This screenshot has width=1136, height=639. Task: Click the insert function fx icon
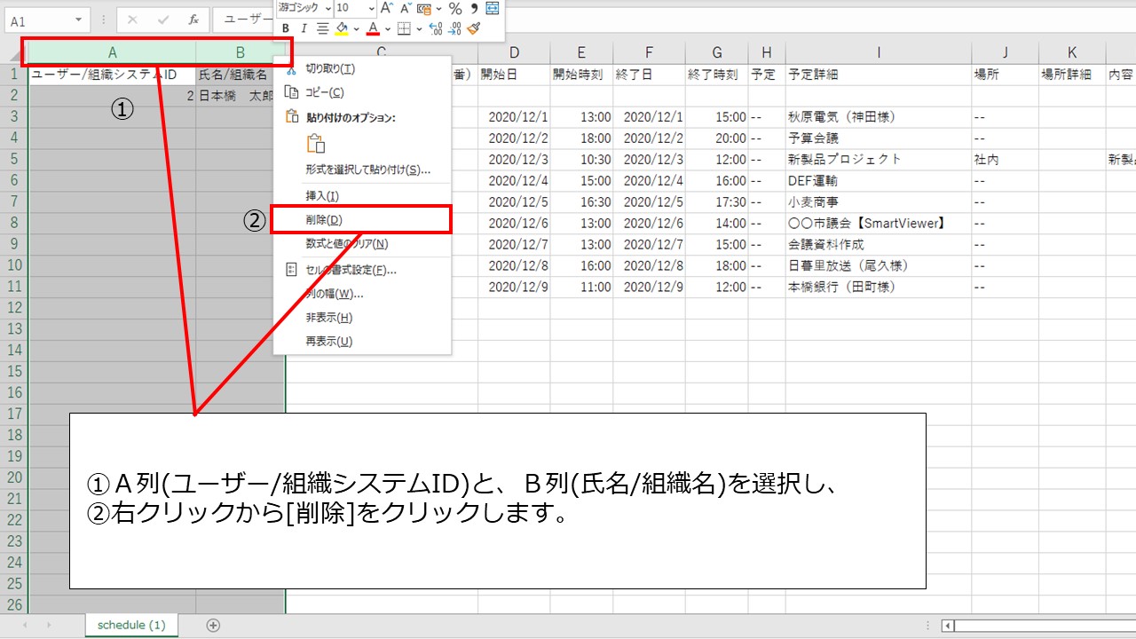(x=193, y=20)
